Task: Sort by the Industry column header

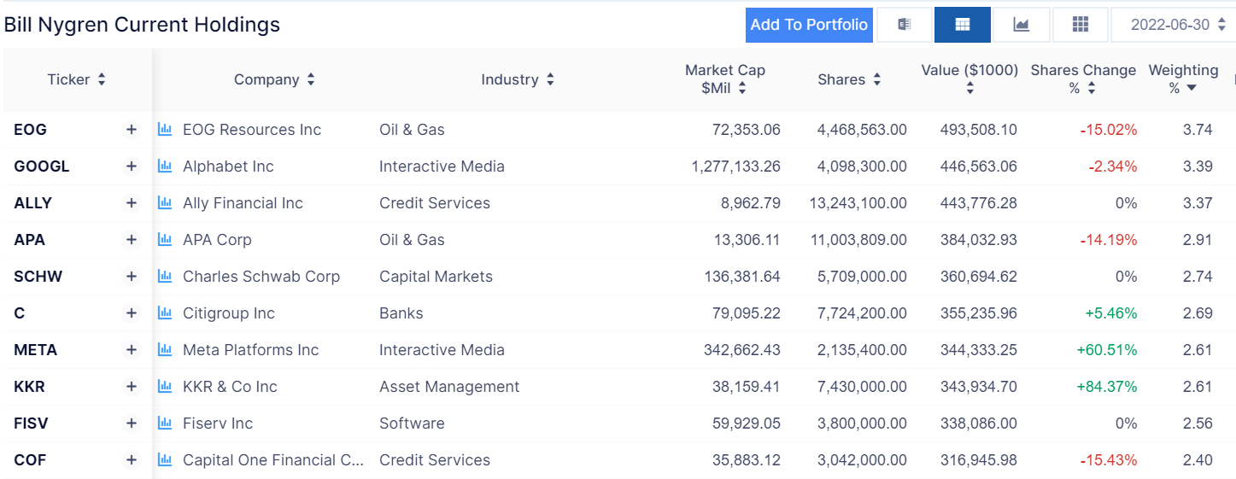Action: click(518, 79)
